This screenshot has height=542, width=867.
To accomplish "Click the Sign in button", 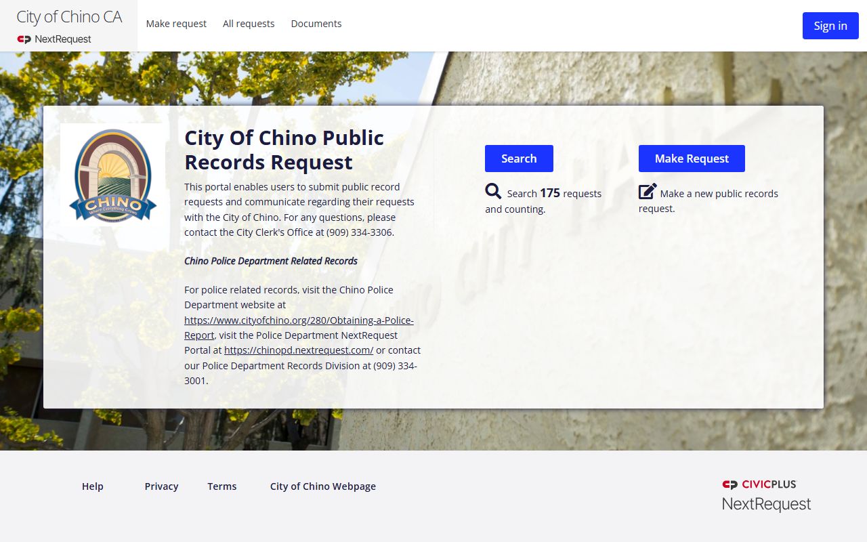I will click(830, 26).
